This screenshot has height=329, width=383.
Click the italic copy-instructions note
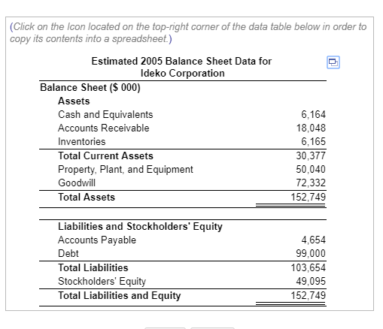click(x=188, y=32)
